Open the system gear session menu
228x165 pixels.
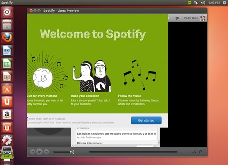(x=225, y=3)
